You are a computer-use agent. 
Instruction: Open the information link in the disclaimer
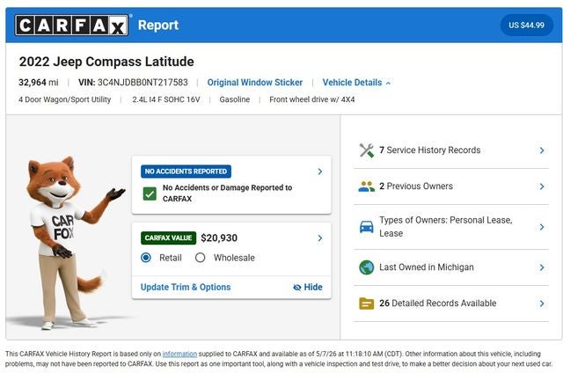click(x=179, y=354)
